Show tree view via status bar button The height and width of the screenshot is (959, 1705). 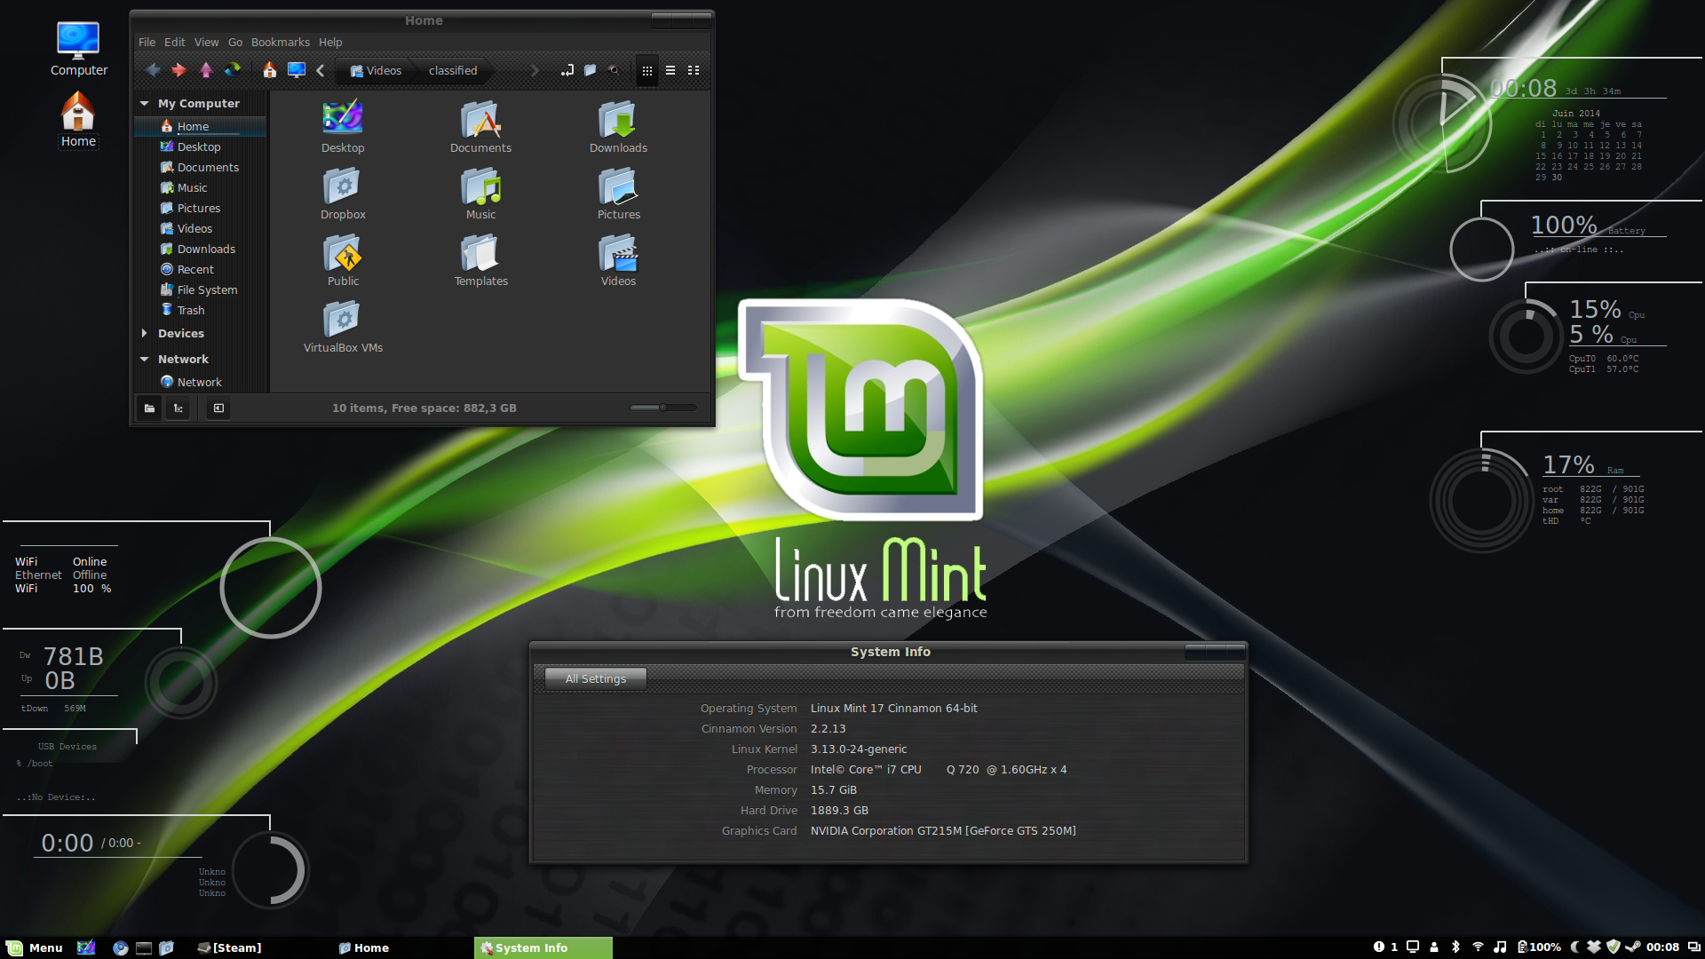178,408
